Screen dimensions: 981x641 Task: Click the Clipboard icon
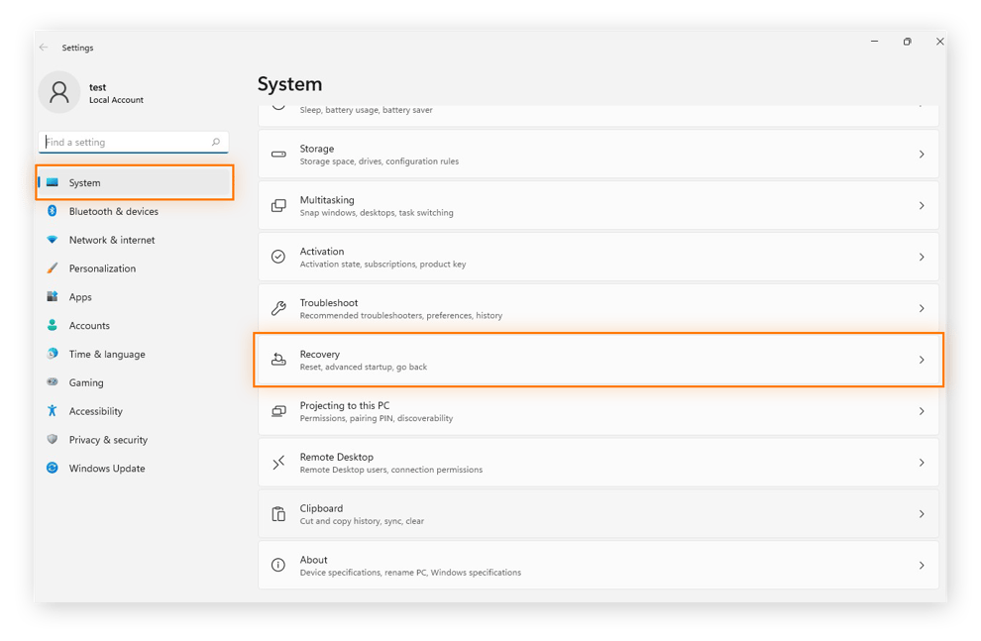coord(278,514)
